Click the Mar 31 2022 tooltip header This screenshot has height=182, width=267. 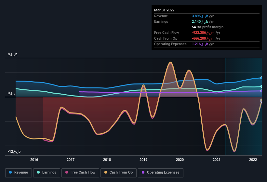pyautogui.click(x=164, y=10)
